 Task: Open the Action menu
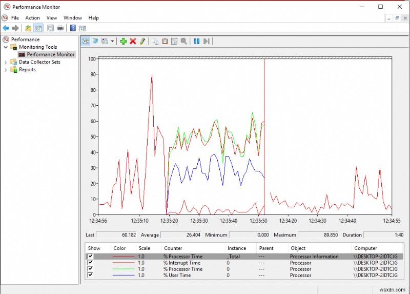pos(32,17)
